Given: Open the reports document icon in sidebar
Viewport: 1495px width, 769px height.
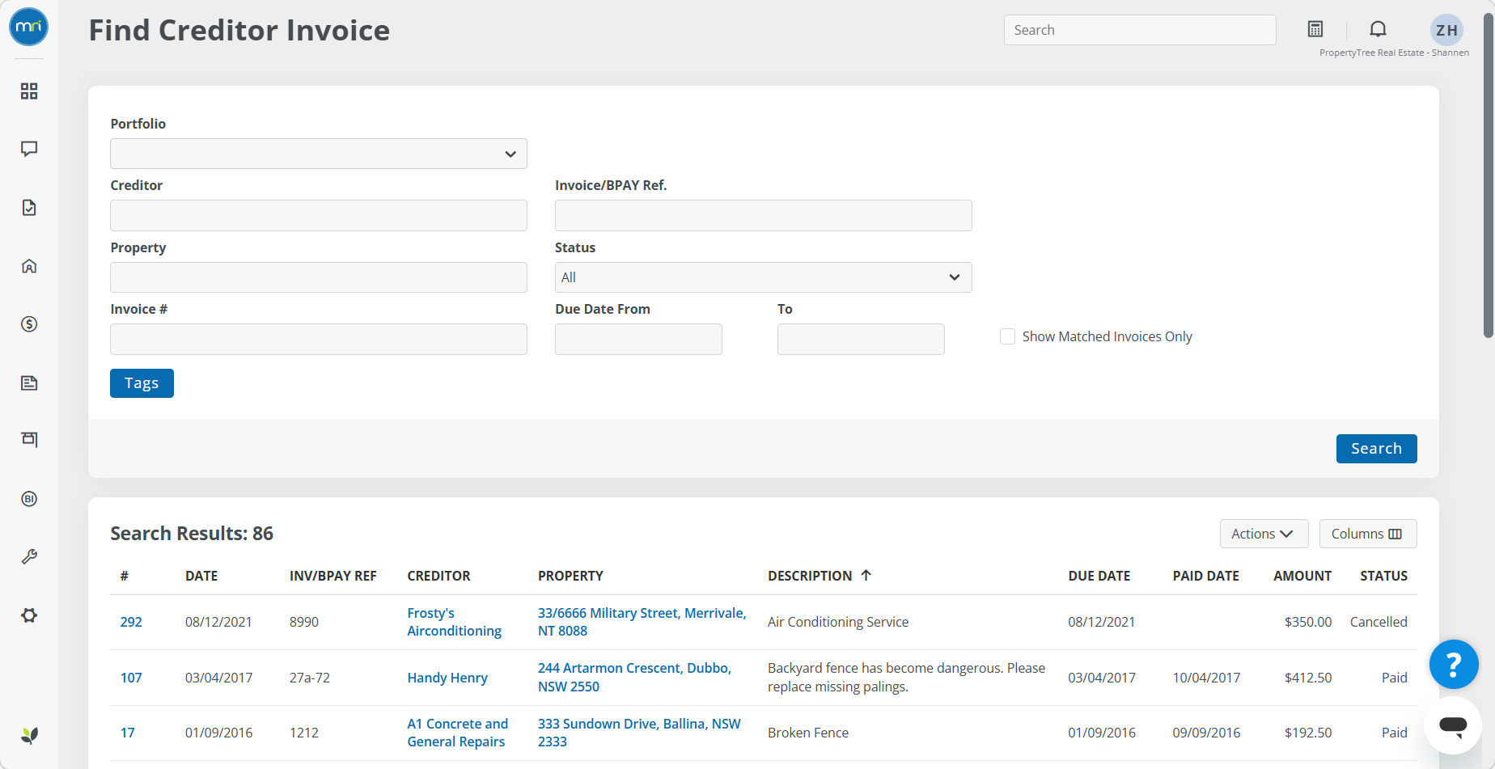Looking at the screenshot, I should point(29,382).
